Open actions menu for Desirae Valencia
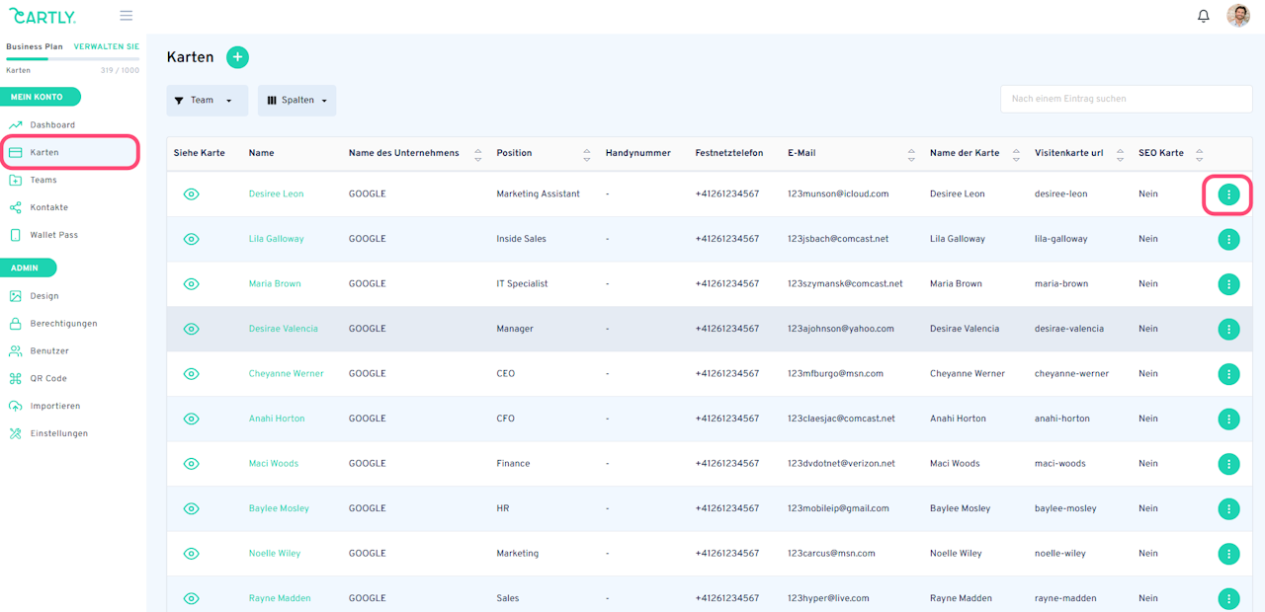 [1228, 329]
